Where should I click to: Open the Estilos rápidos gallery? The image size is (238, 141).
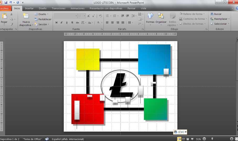[x=173, y=20]
